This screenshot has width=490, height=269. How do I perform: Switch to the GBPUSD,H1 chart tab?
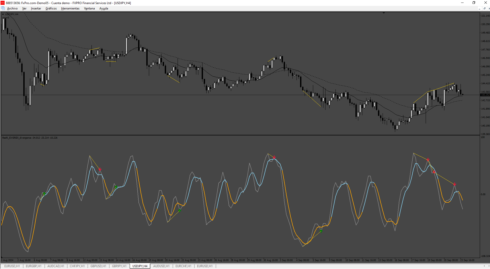point(98,266)
